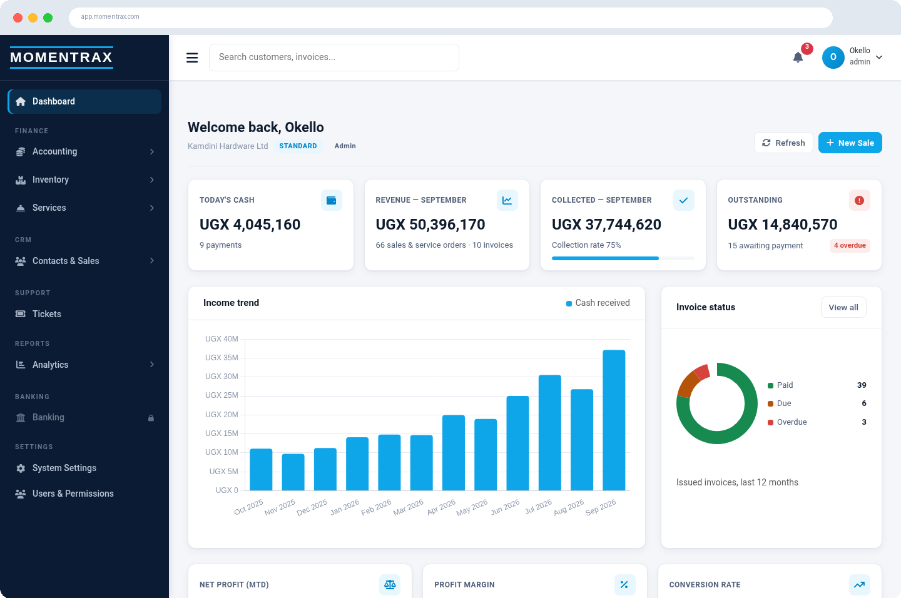Expand the Inventory submenu chevron
901x598 pixels.
click(151, 180)
